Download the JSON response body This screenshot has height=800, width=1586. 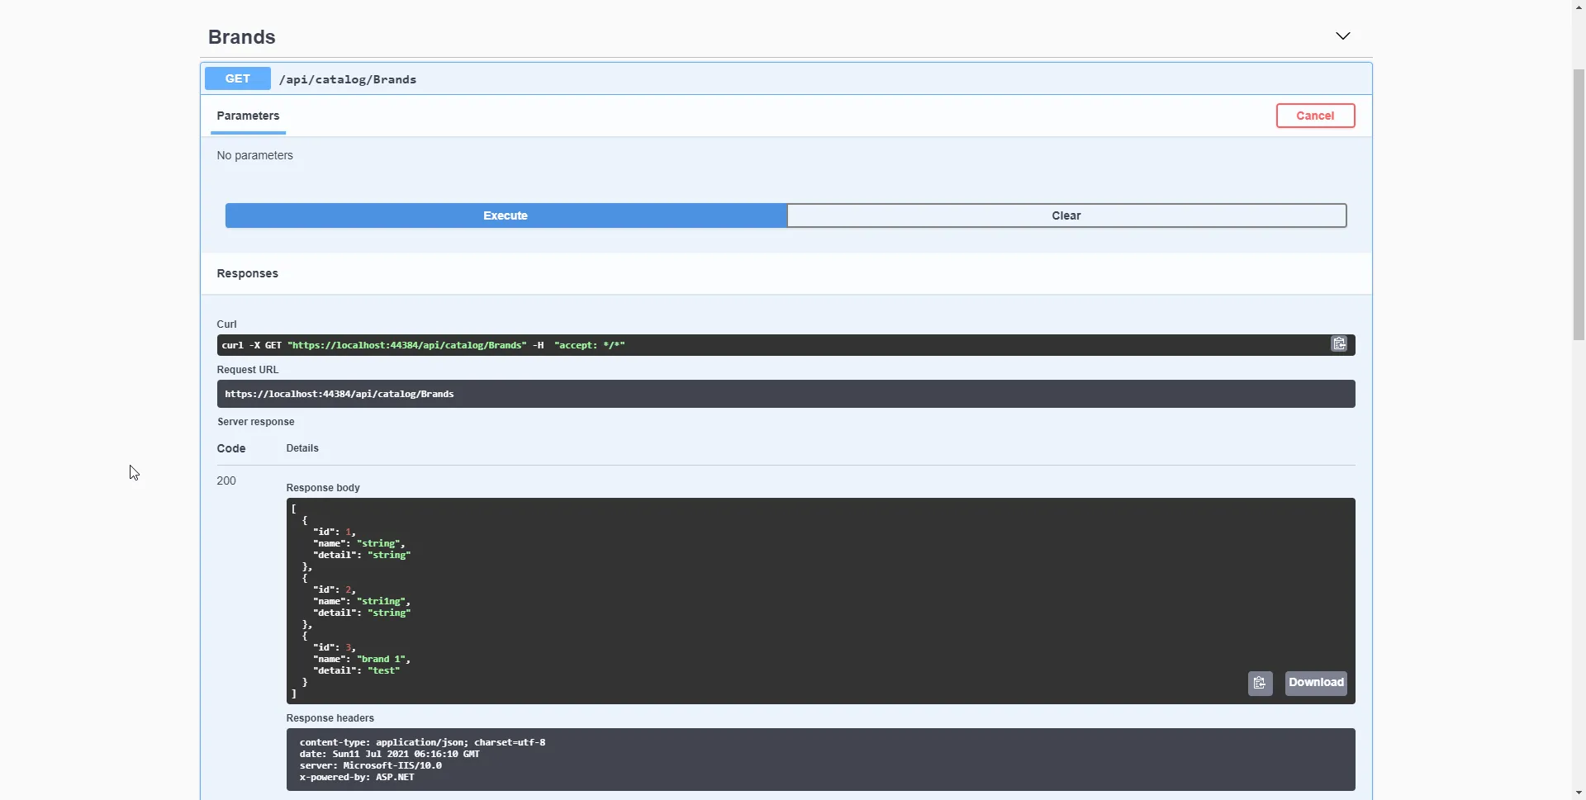(x=1315, y=683)
